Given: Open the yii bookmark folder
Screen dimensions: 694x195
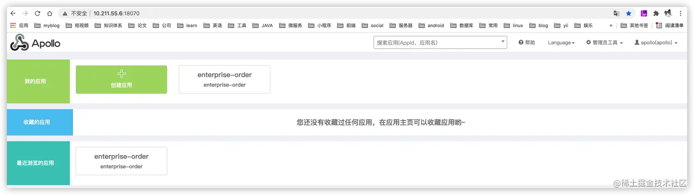Looking at the screenshot, I should (561, 26).
